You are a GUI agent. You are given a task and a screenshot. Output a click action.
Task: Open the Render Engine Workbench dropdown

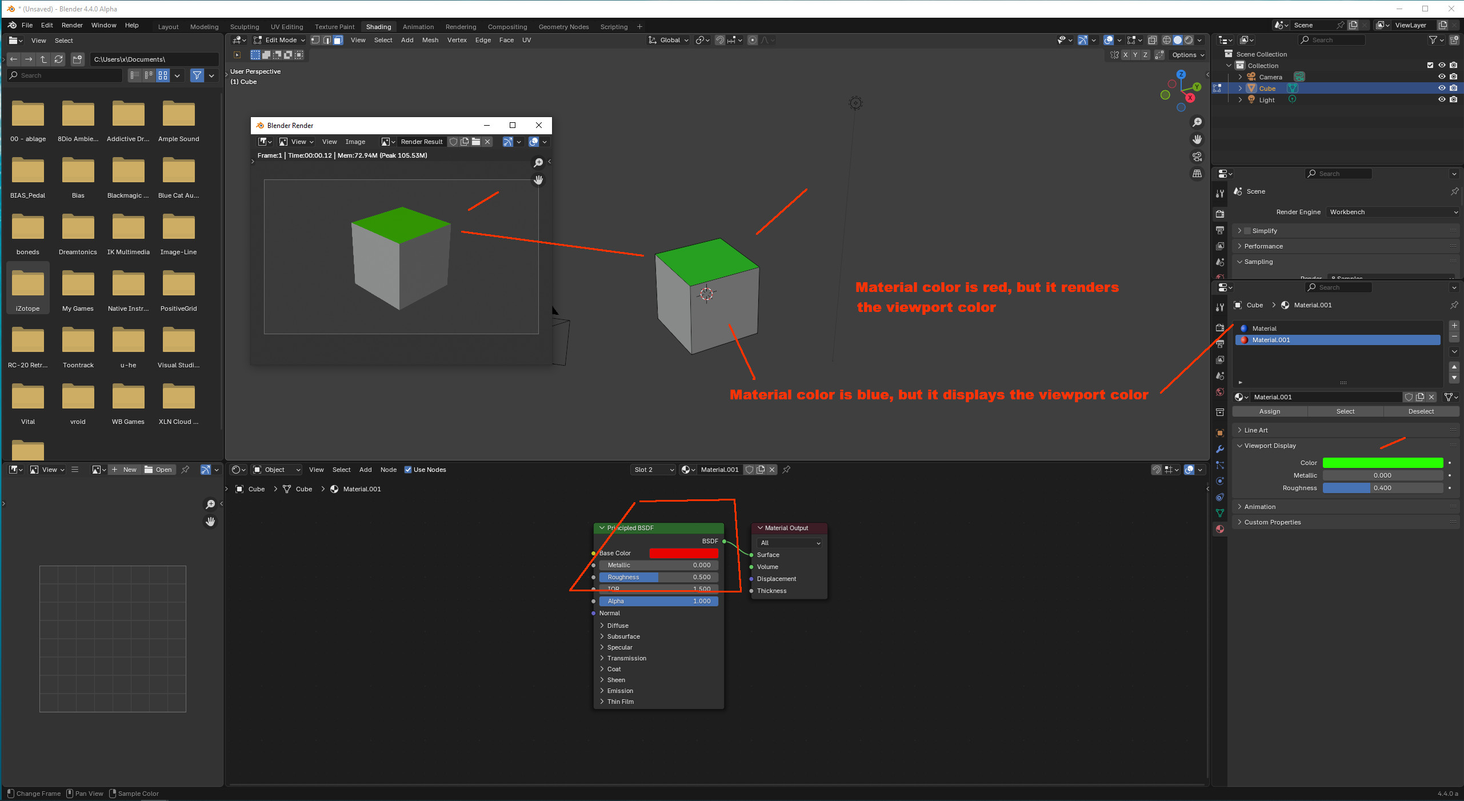pos(1393,212)
